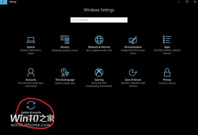Click the Gaming label
This screenshot has height=135, width=198.
click(99, 80)
